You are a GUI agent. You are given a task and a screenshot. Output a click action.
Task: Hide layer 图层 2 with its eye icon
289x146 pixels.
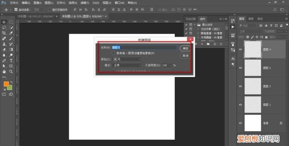point(240,68)
